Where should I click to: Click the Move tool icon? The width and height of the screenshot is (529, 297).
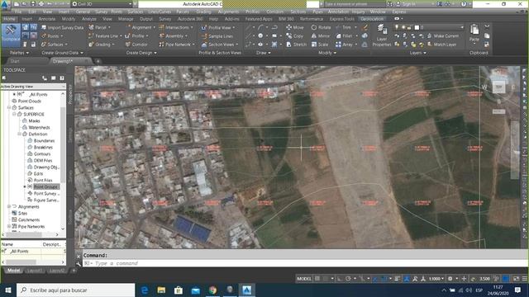(x=289, y=27)
